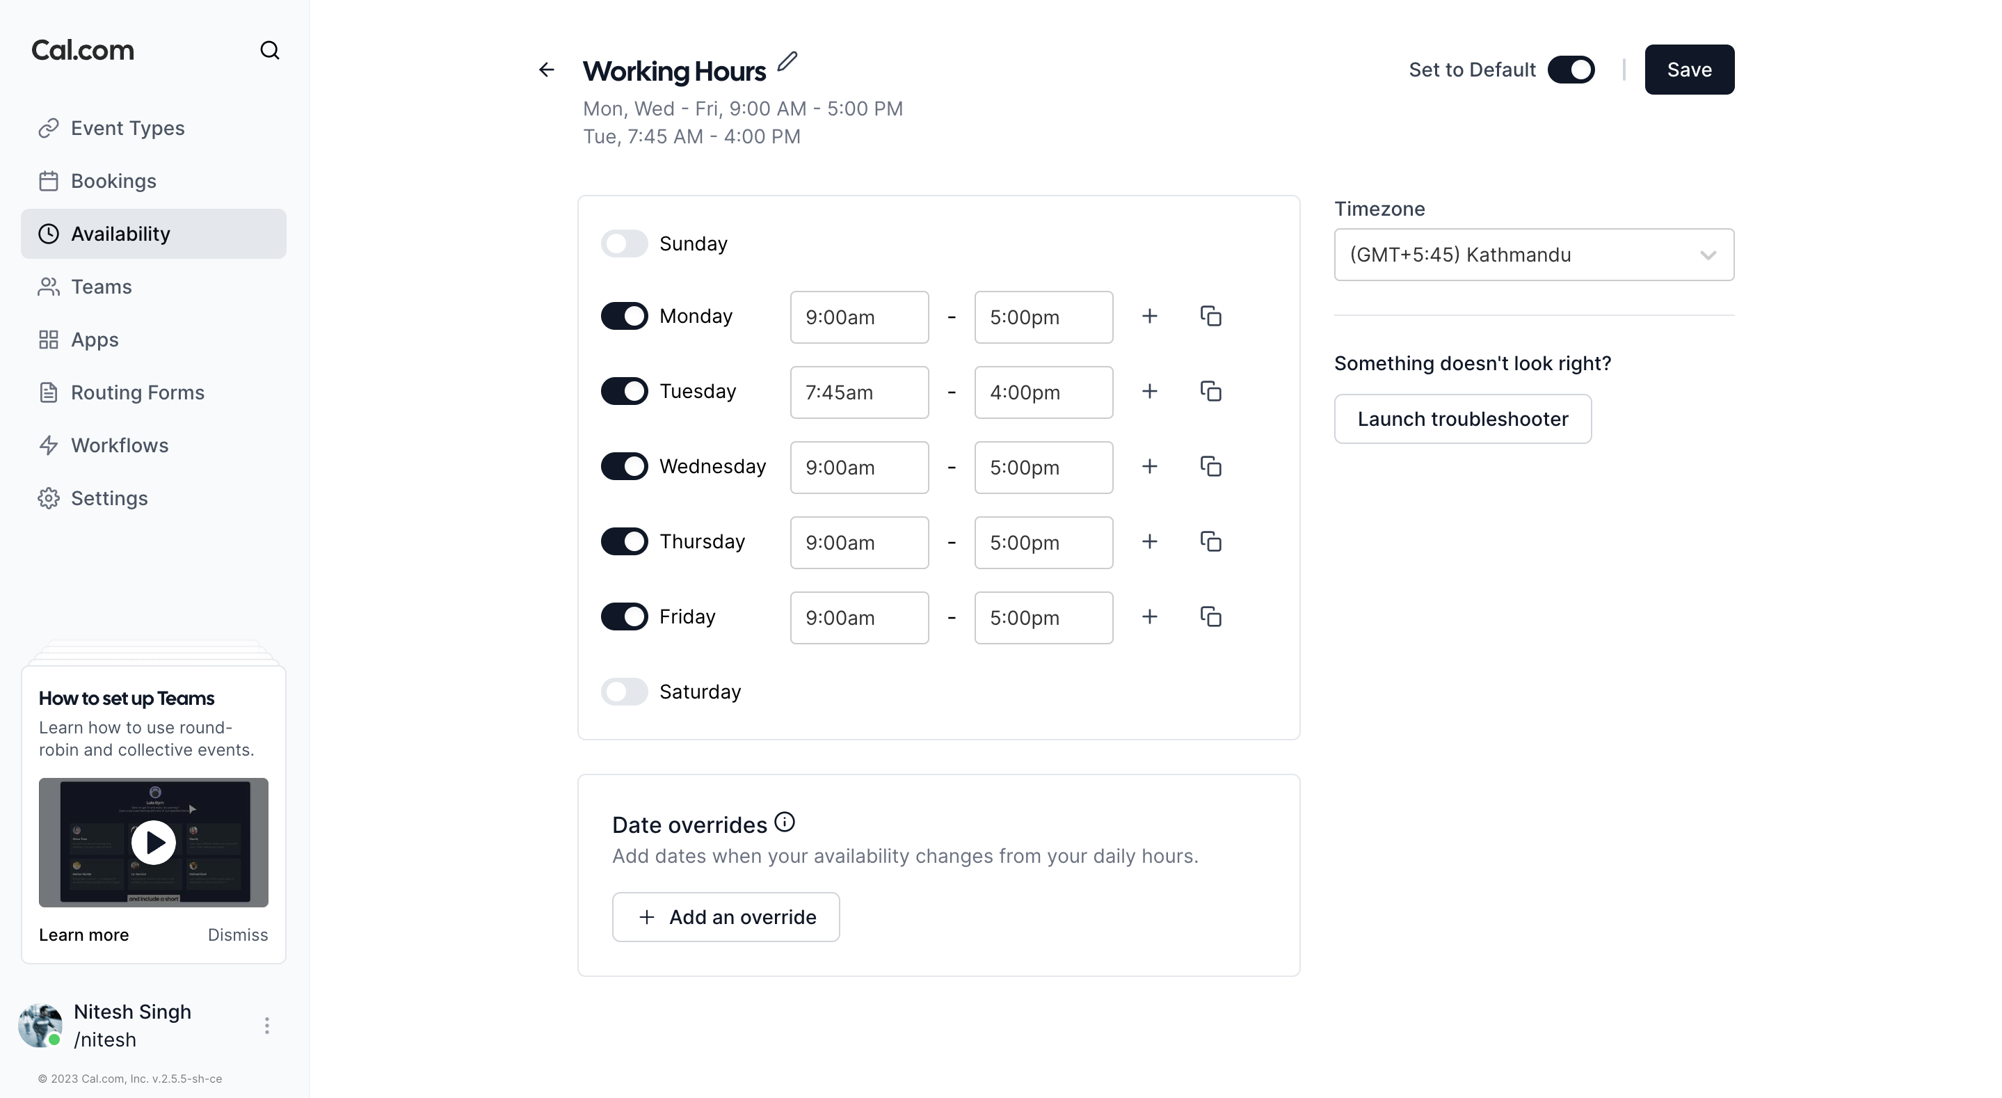The width and height of the screenshot is (2002, 1098).
Task: Open the user menu three-dot icon
Action: click(x=266, y=1026)
